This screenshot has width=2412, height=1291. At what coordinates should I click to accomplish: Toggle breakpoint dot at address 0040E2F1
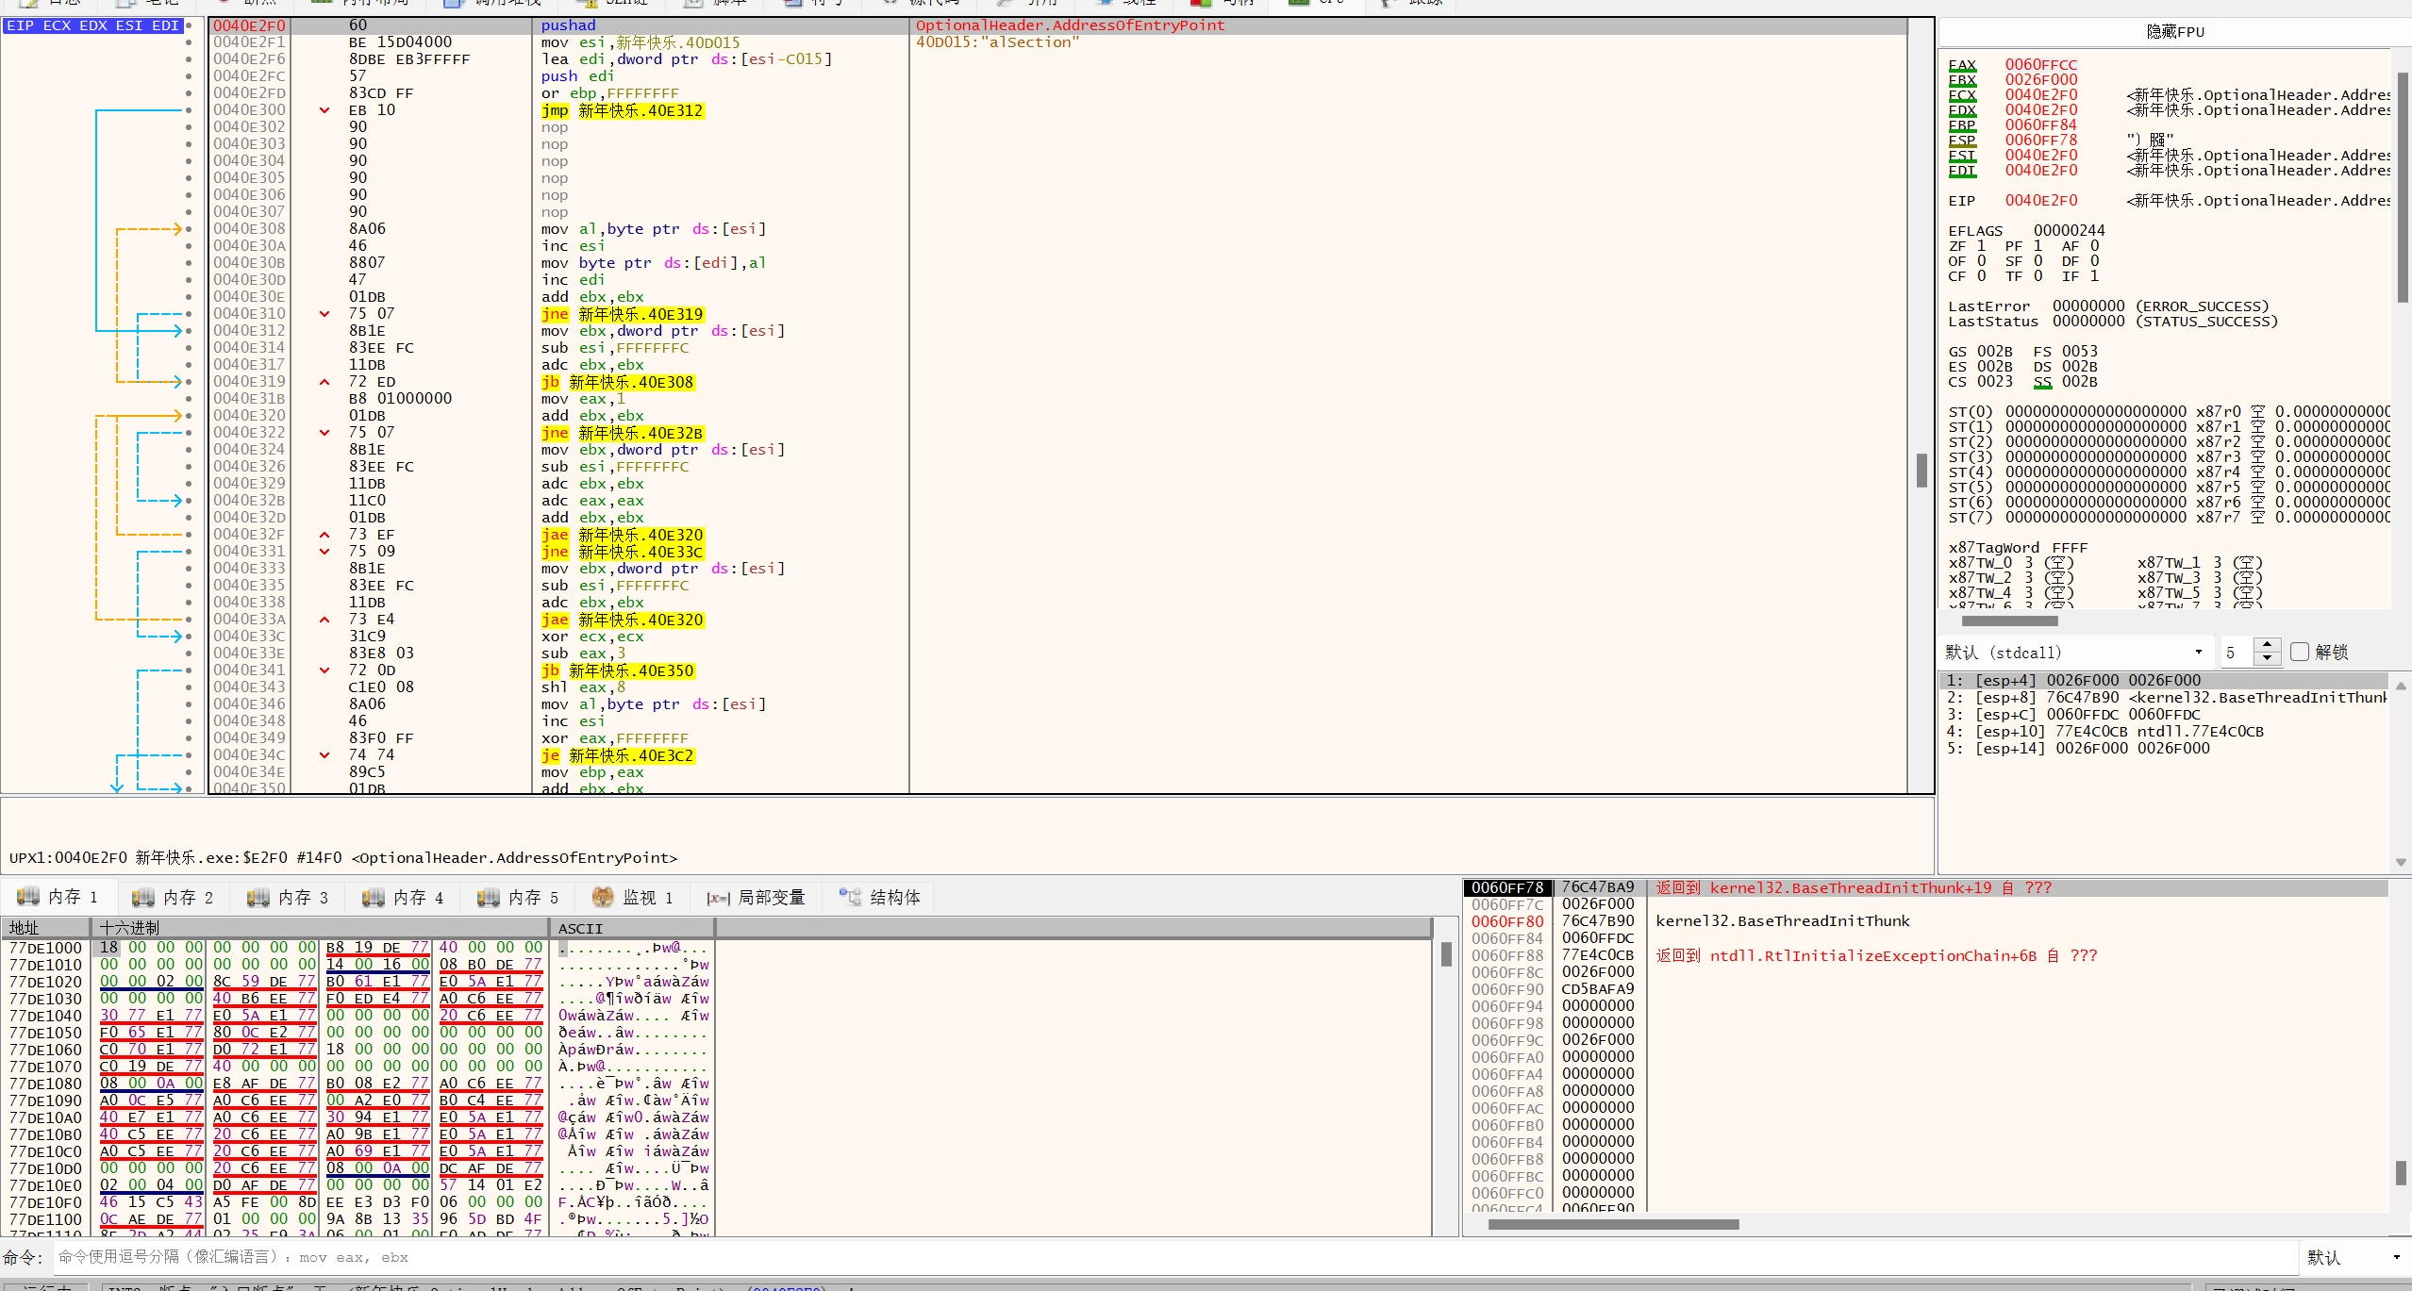[x=189, y=42]
